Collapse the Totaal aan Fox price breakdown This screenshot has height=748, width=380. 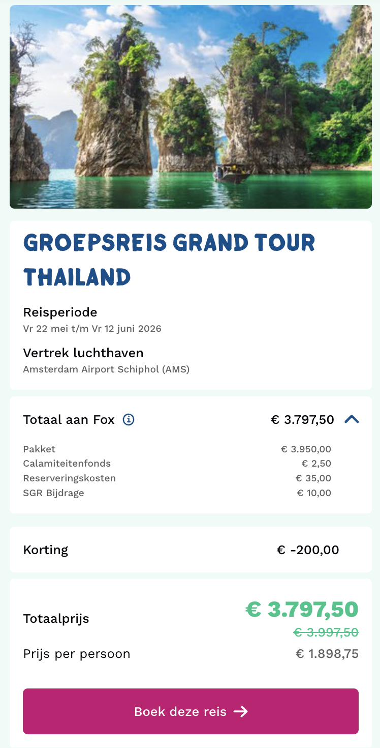coord(352,419)
